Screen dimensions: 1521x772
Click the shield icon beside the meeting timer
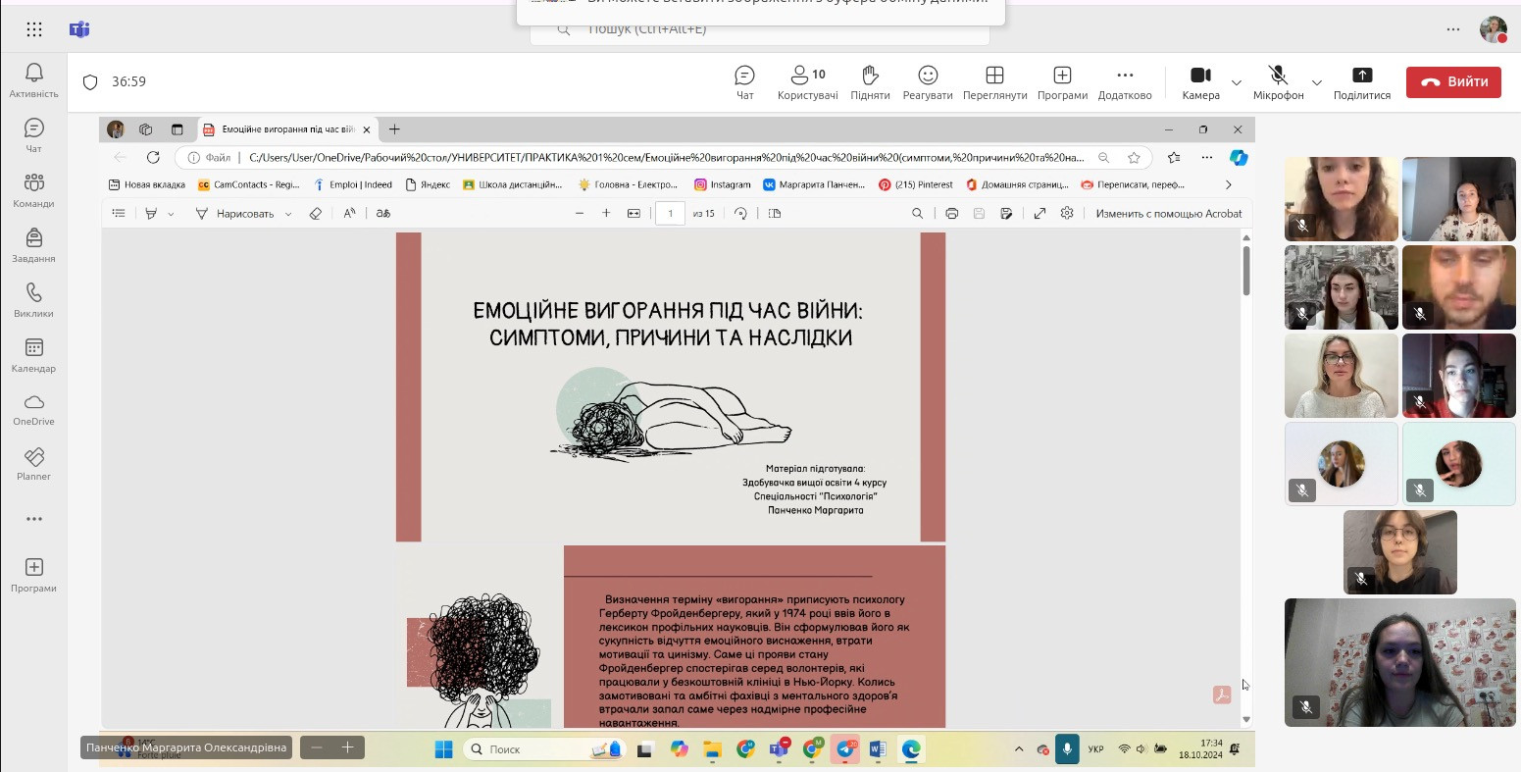[90, 82]
